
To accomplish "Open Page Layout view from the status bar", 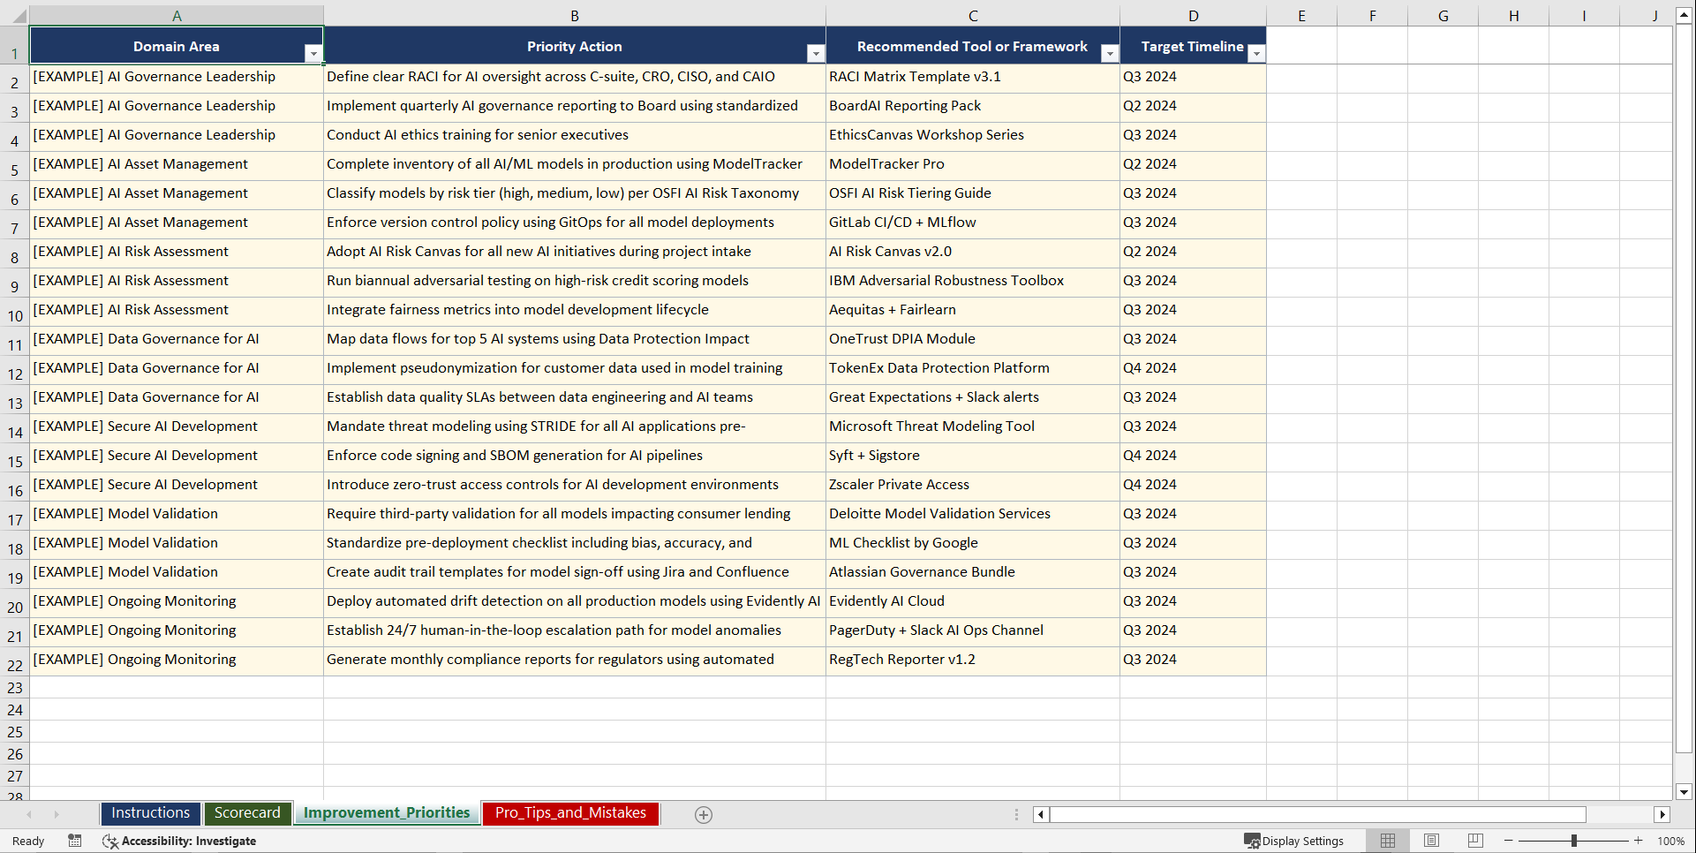I will pyautogui.click(x=1431, y=841).
